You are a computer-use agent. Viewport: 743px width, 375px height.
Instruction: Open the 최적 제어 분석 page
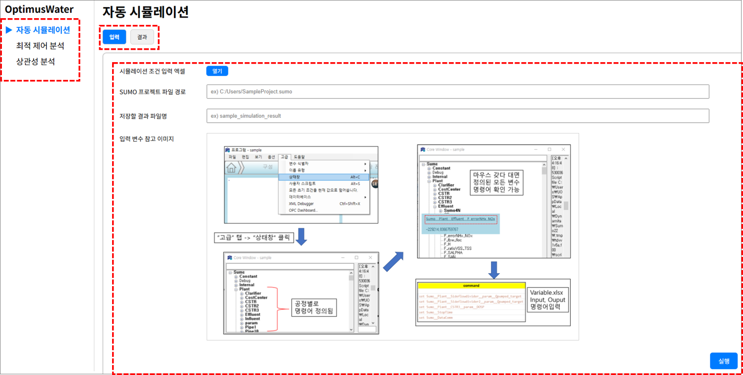tap(40, 46)
